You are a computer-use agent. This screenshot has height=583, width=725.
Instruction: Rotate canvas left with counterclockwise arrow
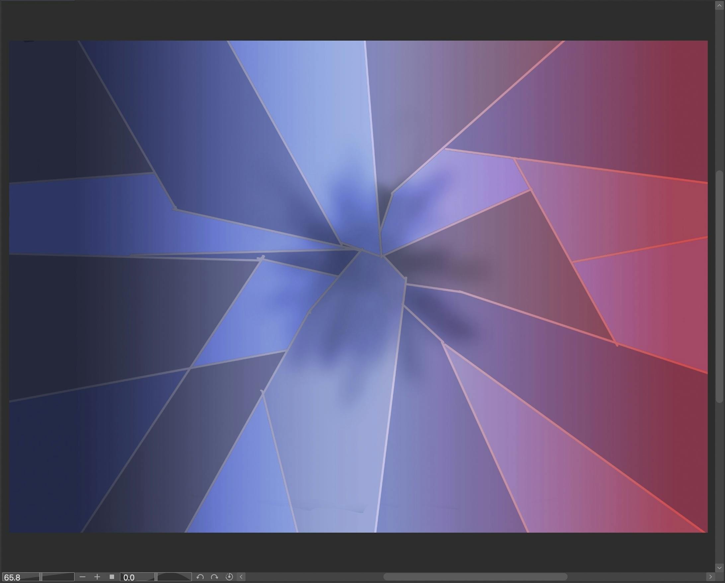(x=200, y=577)
